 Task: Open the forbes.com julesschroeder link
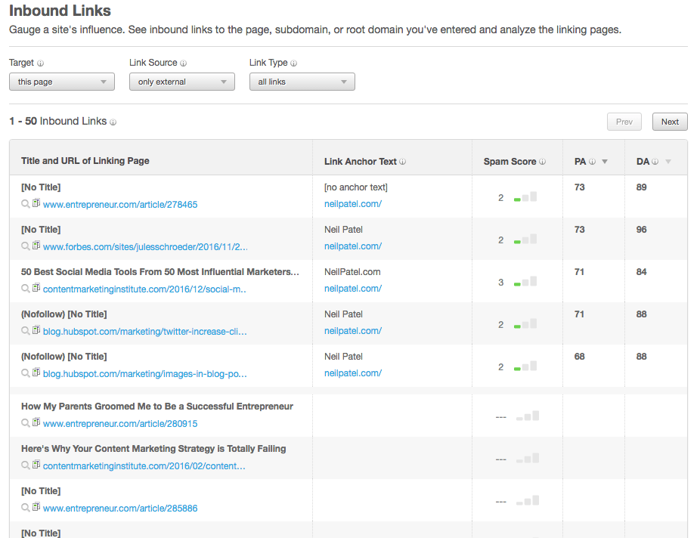point(145,247)
